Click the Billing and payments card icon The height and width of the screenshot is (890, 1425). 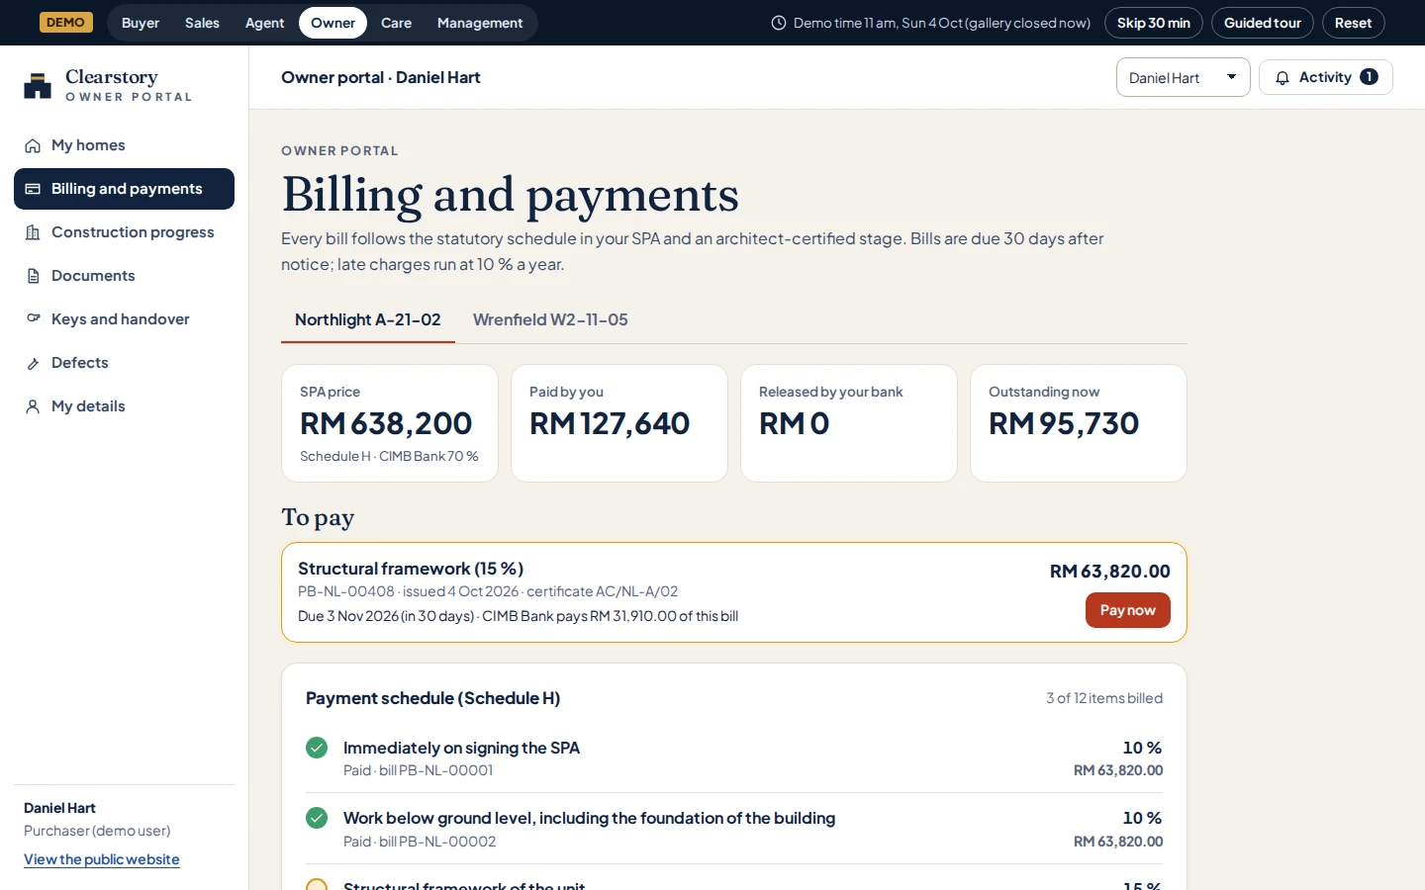(33, 189)
